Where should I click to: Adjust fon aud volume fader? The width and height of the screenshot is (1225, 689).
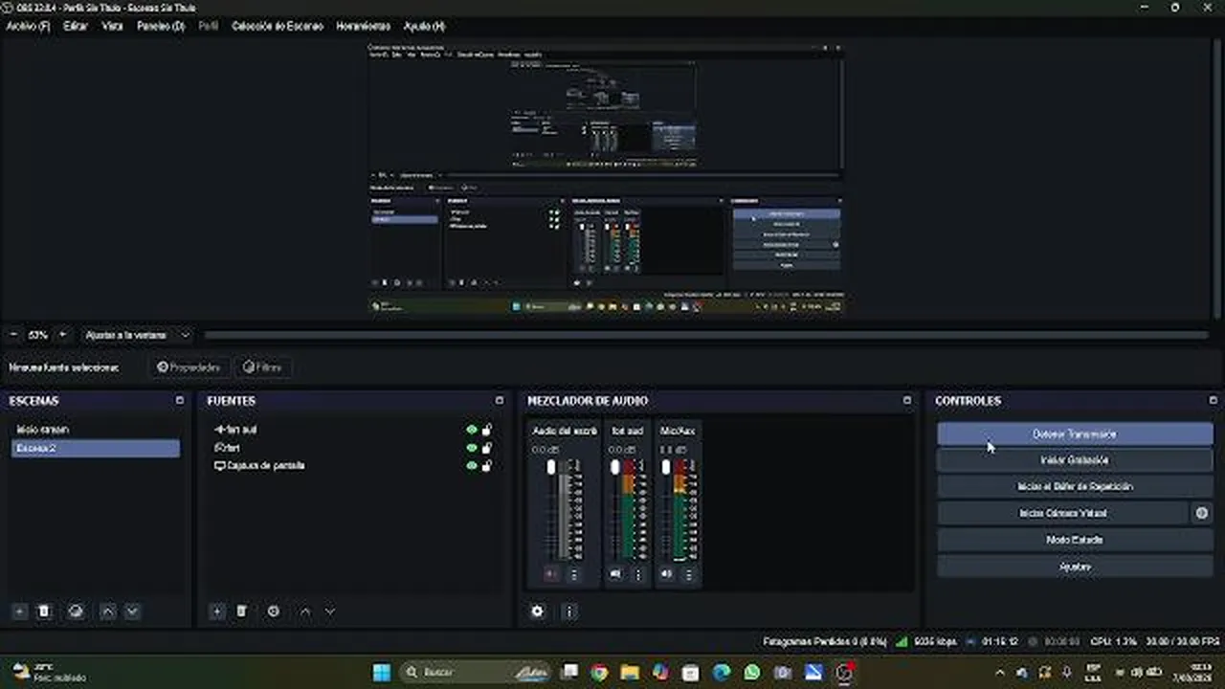(615, 467)
